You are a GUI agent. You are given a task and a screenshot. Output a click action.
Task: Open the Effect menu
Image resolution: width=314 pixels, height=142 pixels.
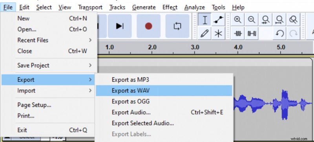coord(170,7)
